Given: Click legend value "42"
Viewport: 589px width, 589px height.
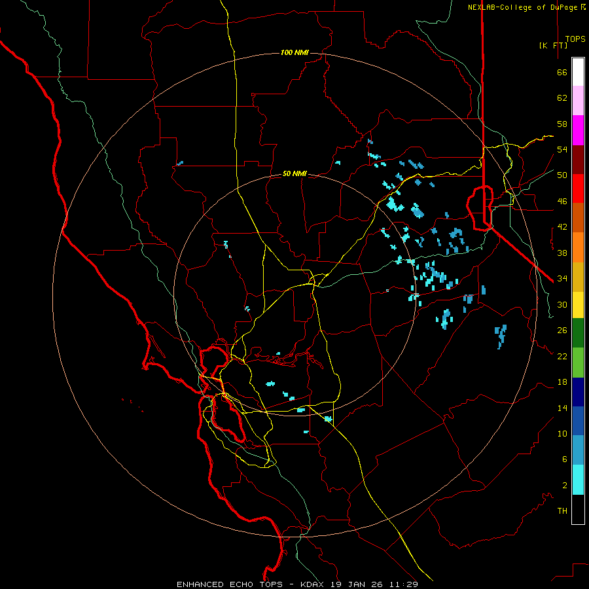Looking at the screenshot, I should pos(562,227).
